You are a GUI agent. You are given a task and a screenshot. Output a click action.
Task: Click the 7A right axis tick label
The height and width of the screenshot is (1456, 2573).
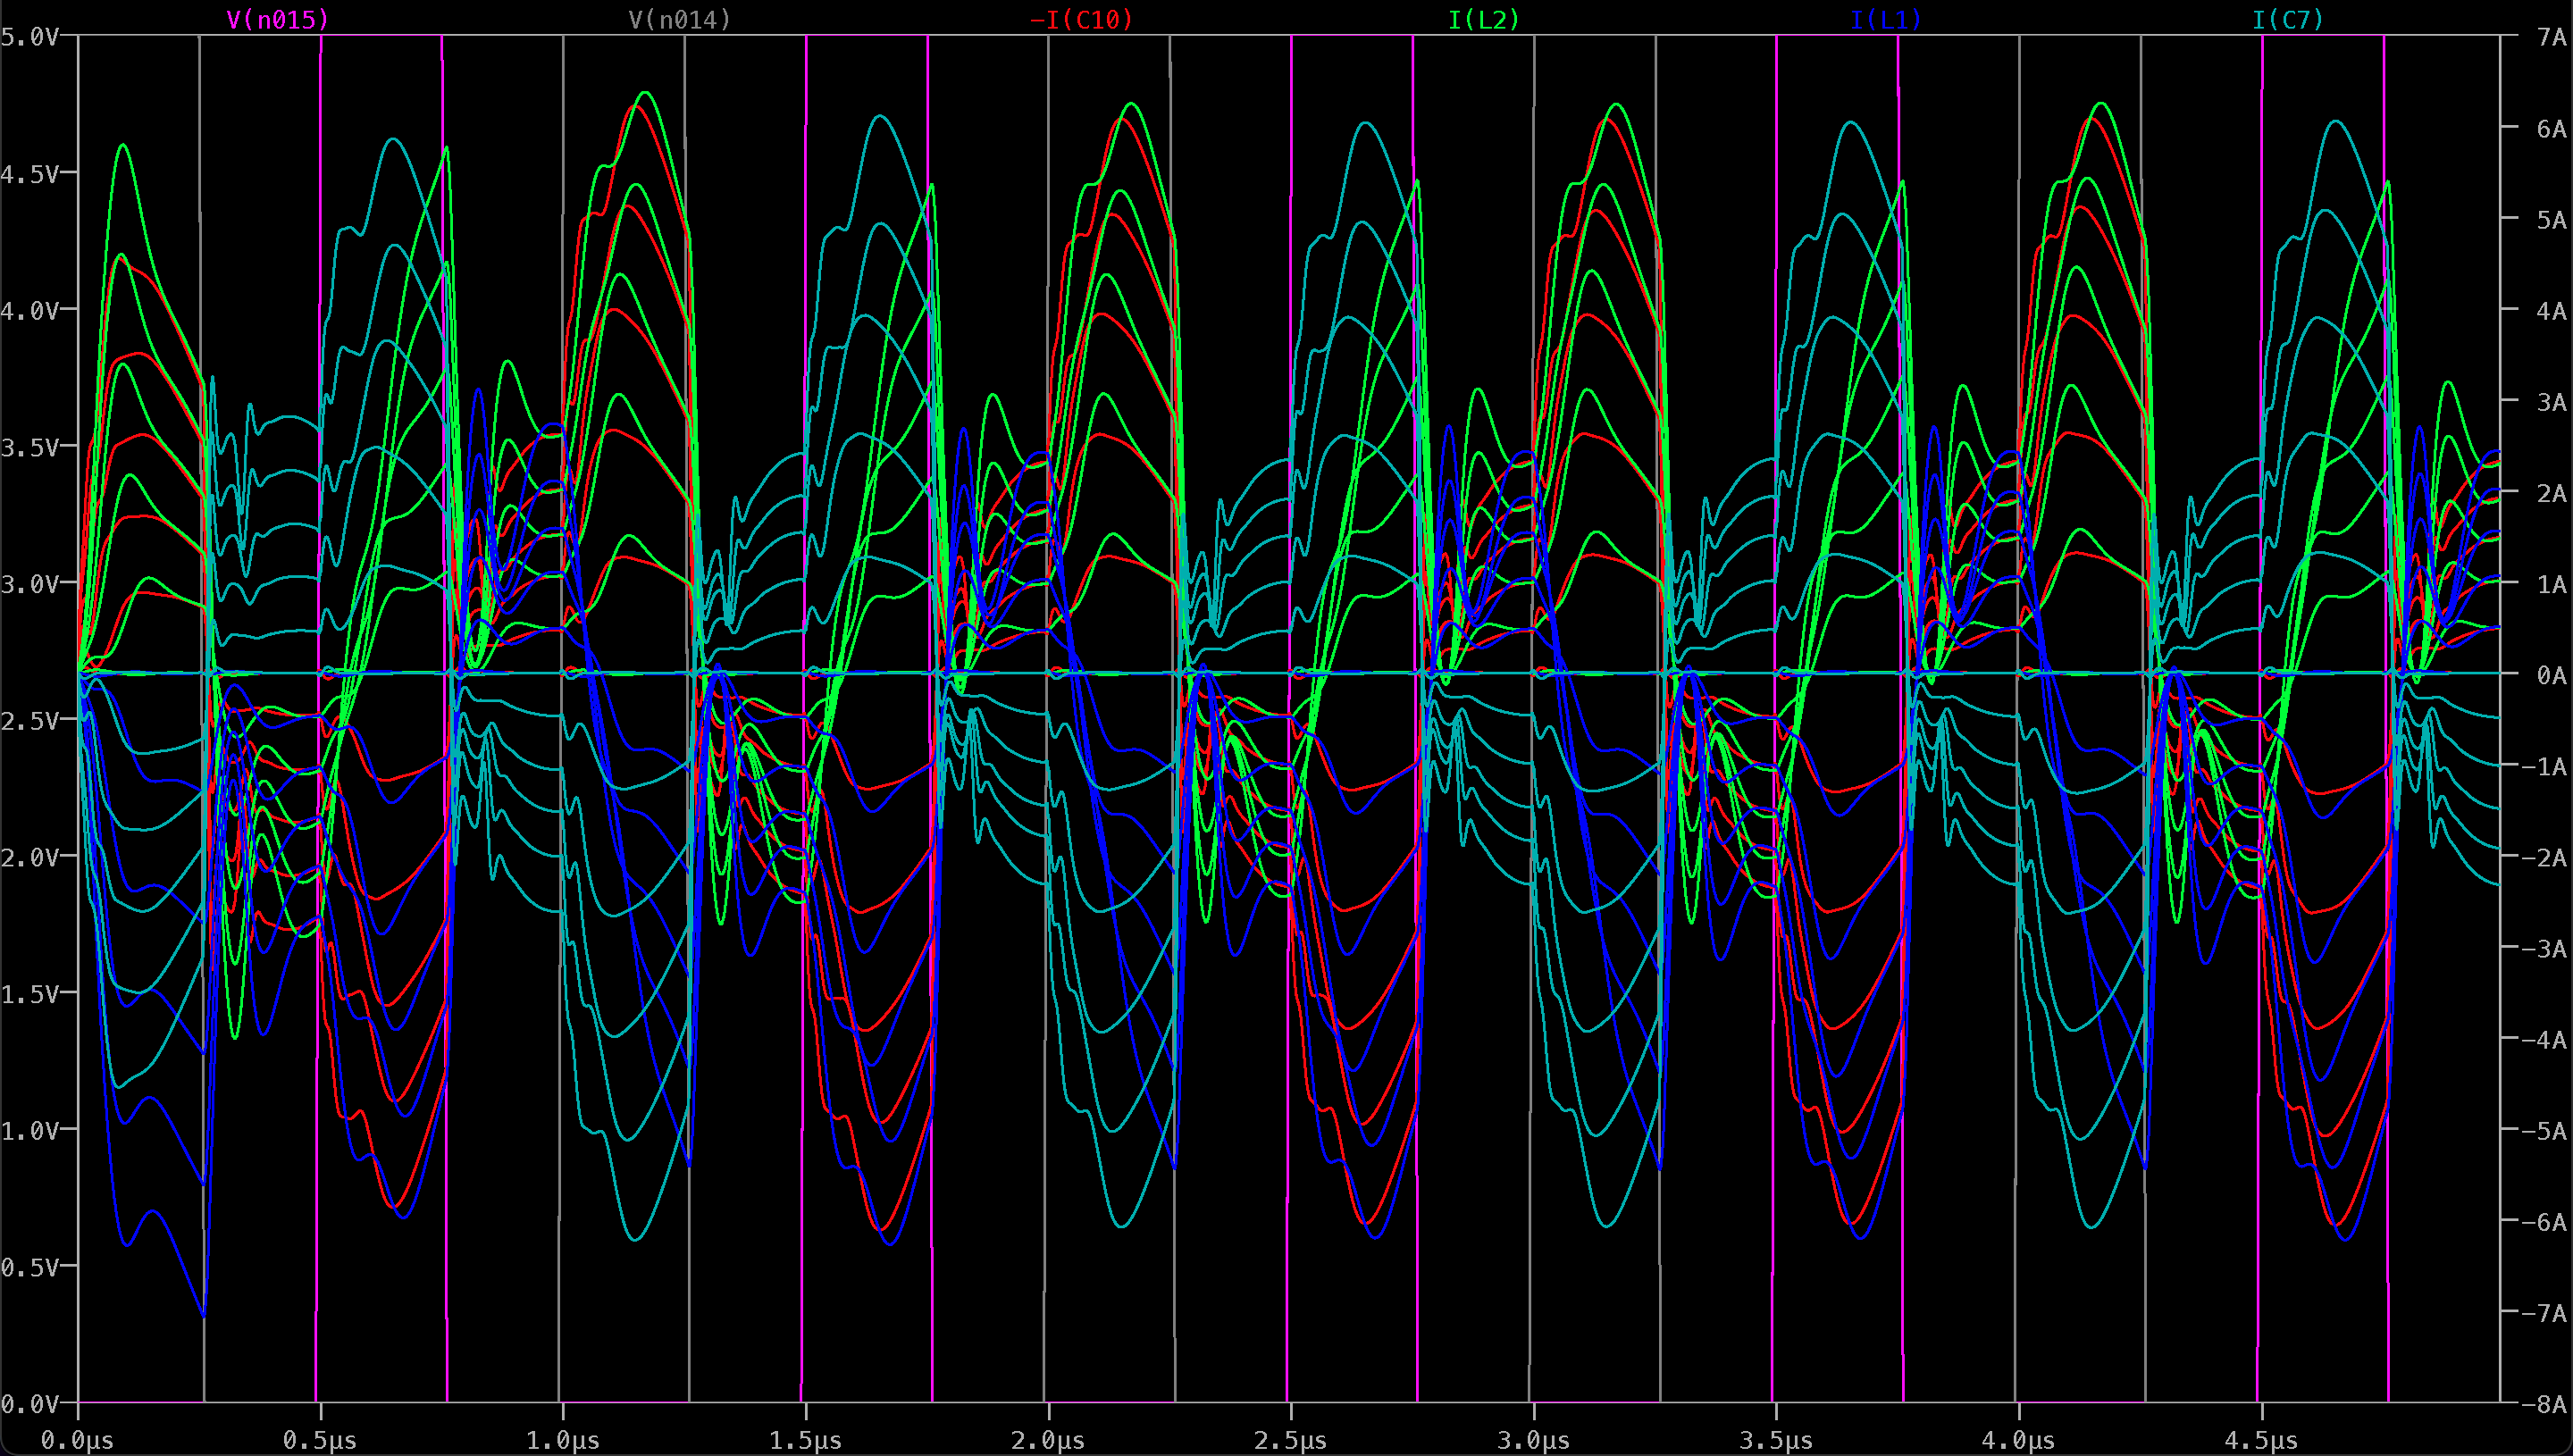[2551, 37]
